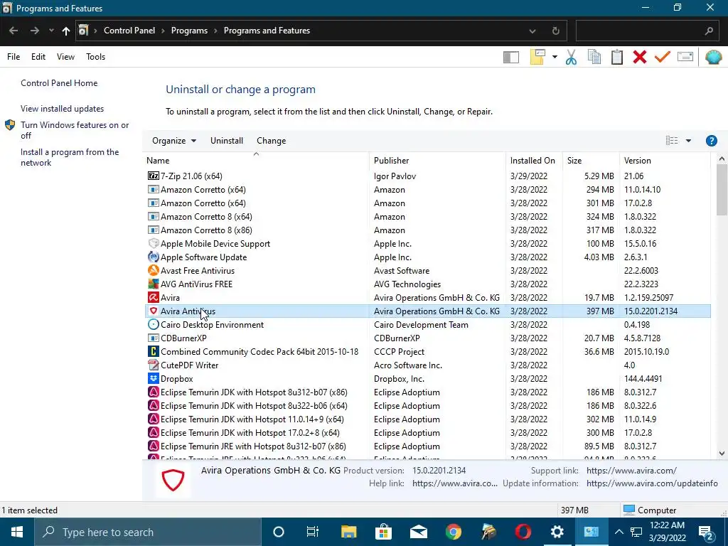Click the Paste clipboard icon
This screenshot has height=546, width=728.
pyautogui.click(x=617, y=57)
